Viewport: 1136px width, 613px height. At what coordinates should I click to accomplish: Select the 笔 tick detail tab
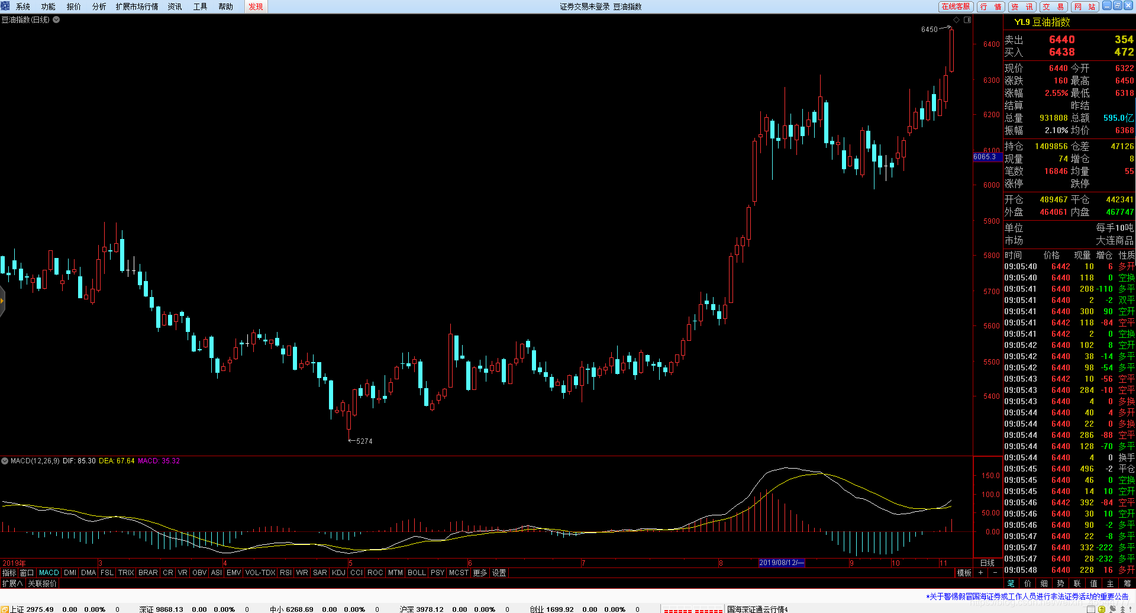coord(1011,583)
